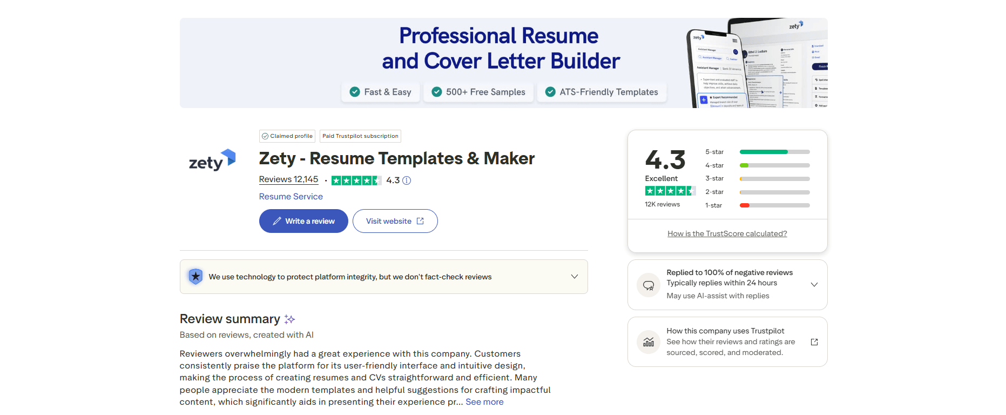Viewport: 1006px width, 415px height.
Task: Click the Write a review button
Action: pyautogui.click(x=303, y=221)
